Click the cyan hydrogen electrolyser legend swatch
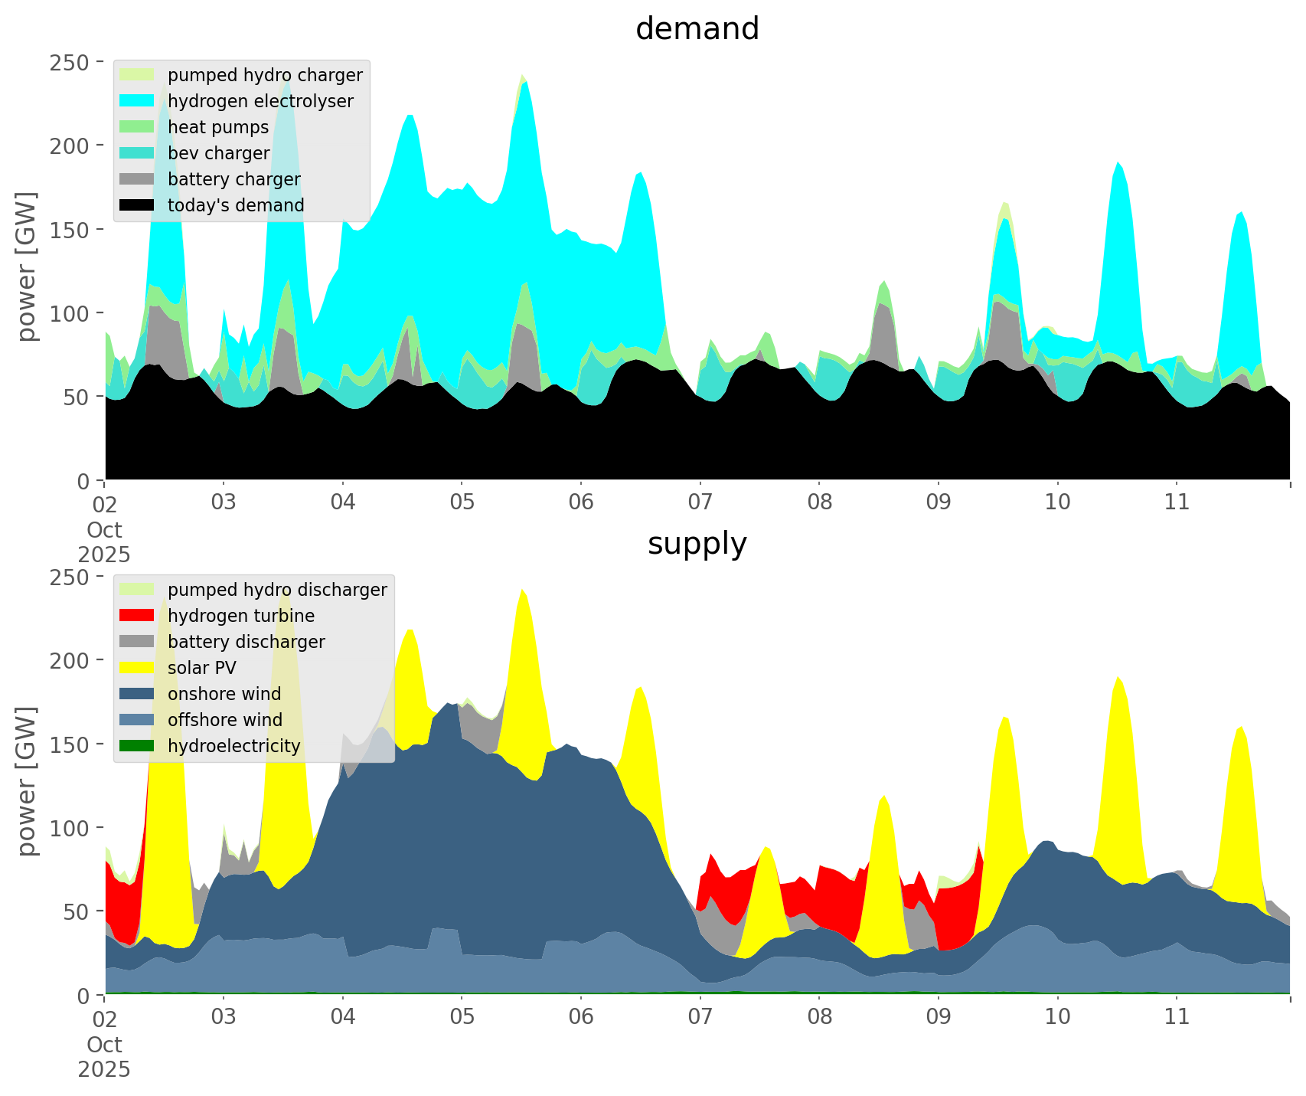This screenshot has width=1306, height=1096. (x=137, y=101)
